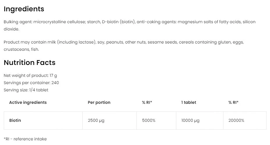The image size is (270, 145).
Task: Click the Biotin row label
Action: click(x=15, y=120)
